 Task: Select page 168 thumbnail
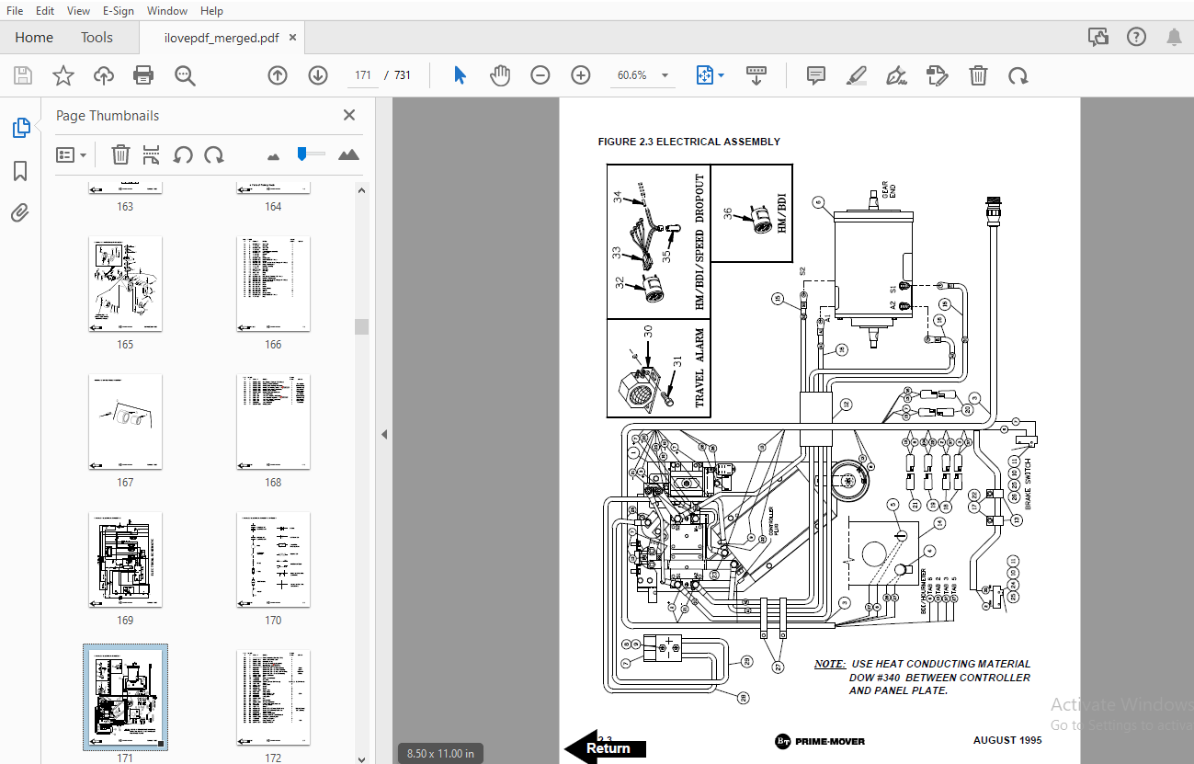click(273, 422)
